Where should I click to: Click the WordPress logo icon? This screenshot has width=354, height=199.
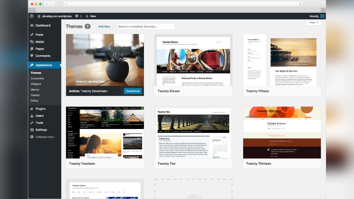click(32, 16)
